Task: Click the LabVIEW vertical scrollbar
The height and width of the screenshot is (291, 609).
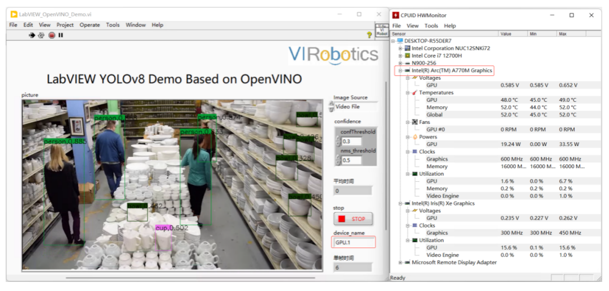Action: [x=385, y=155]
